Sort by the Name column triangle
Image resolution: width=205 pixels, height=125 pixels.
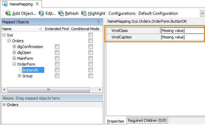pos(40,29)
